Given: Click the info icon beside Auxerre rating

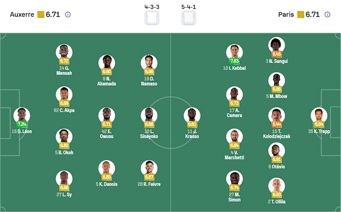Looking at the screenshot, I should [68, 15].
